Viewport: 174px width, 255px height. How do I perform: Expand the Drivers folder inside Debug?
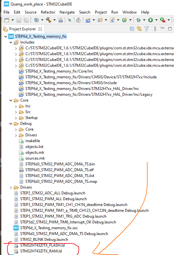click(16, 135)
